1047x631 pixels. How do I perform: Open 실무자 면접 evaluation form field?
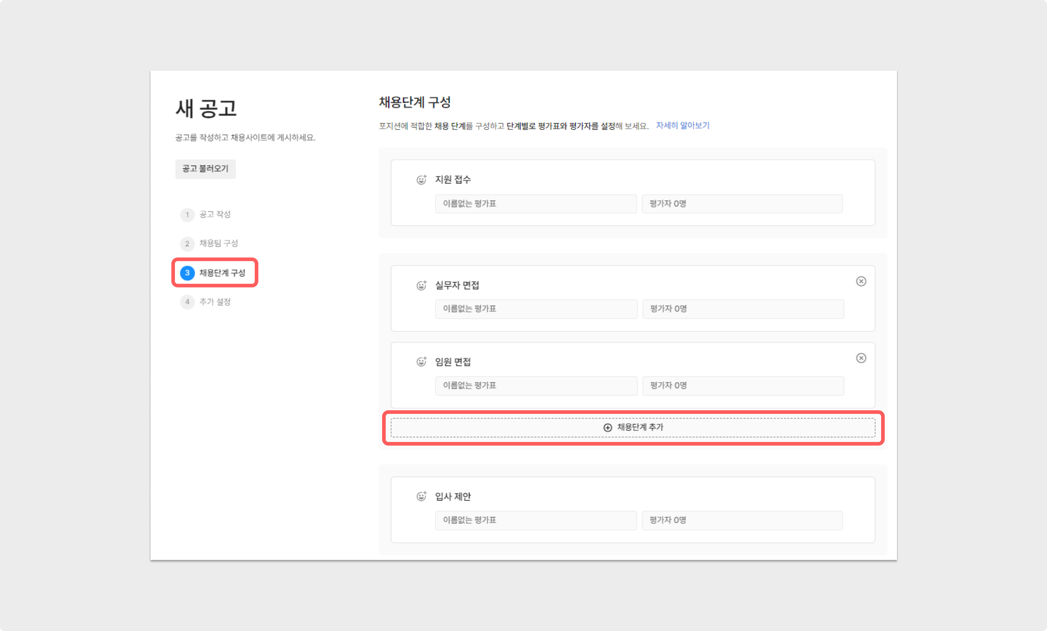[536, 309]
